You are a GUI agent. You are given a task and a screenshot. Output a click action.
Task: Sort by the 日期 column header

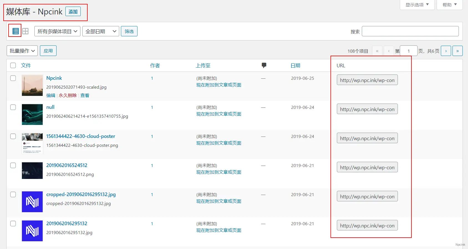coord(296,65)
